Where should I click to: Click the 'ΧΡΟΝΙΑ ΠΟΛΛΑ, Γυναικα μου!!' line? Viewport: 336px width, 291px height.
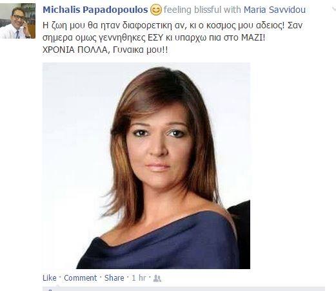[105, 50]
